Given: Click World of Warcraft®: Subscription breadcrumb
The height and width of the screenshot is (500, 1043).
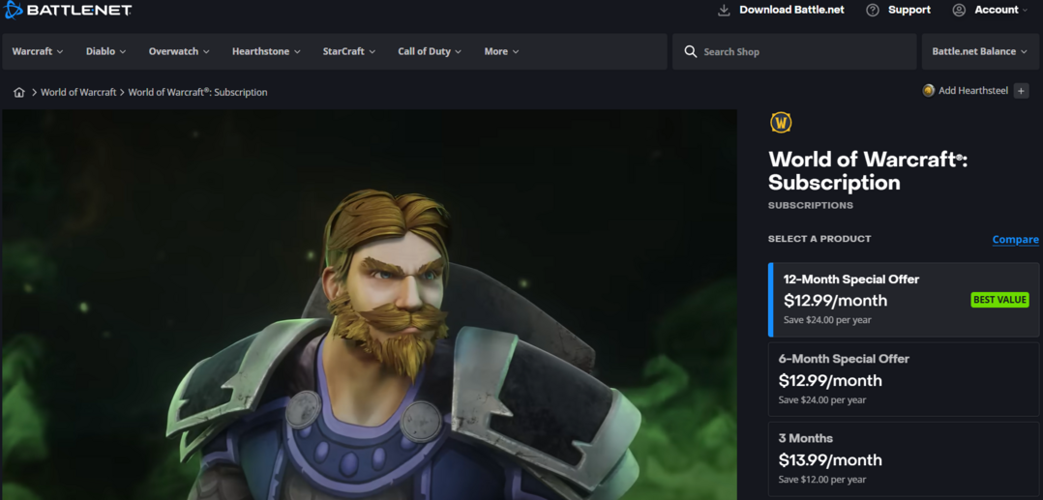Looking at the screenshot, I should [197, 93].
